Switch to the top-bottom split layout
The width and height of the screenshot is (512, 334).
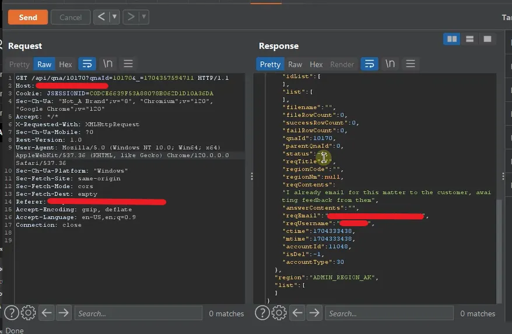469,39
